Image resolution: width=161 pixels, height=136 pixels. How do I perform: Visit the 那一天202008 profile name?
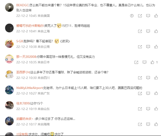pos(26,57)
